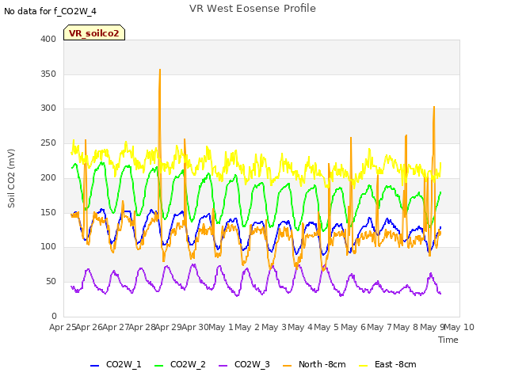Viewport: 507px width, 380px height.
Task: Click the blue CO2W_1 legend swatch
Action: [x=94, y=366]
